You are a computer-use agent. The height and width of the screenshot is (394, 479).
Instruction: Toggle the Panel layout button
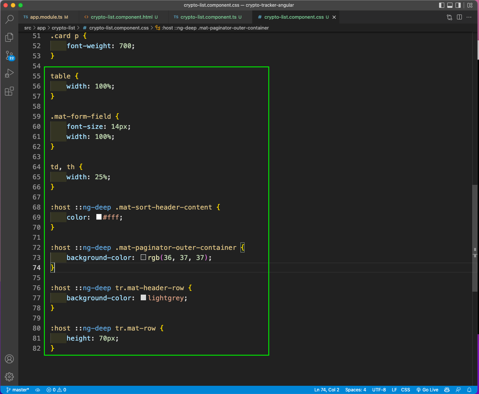coord(450,5)
